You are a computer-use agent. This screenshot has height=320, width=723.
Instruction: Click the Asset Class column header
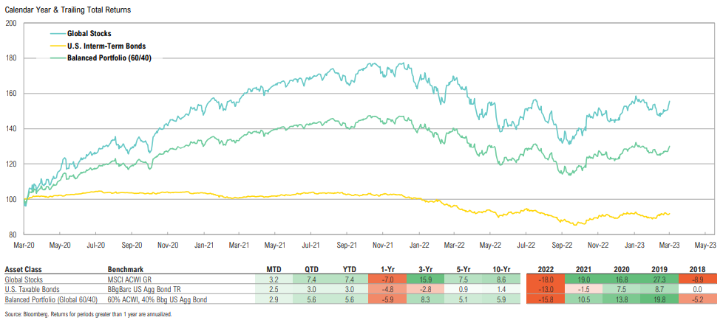[24, 270]
